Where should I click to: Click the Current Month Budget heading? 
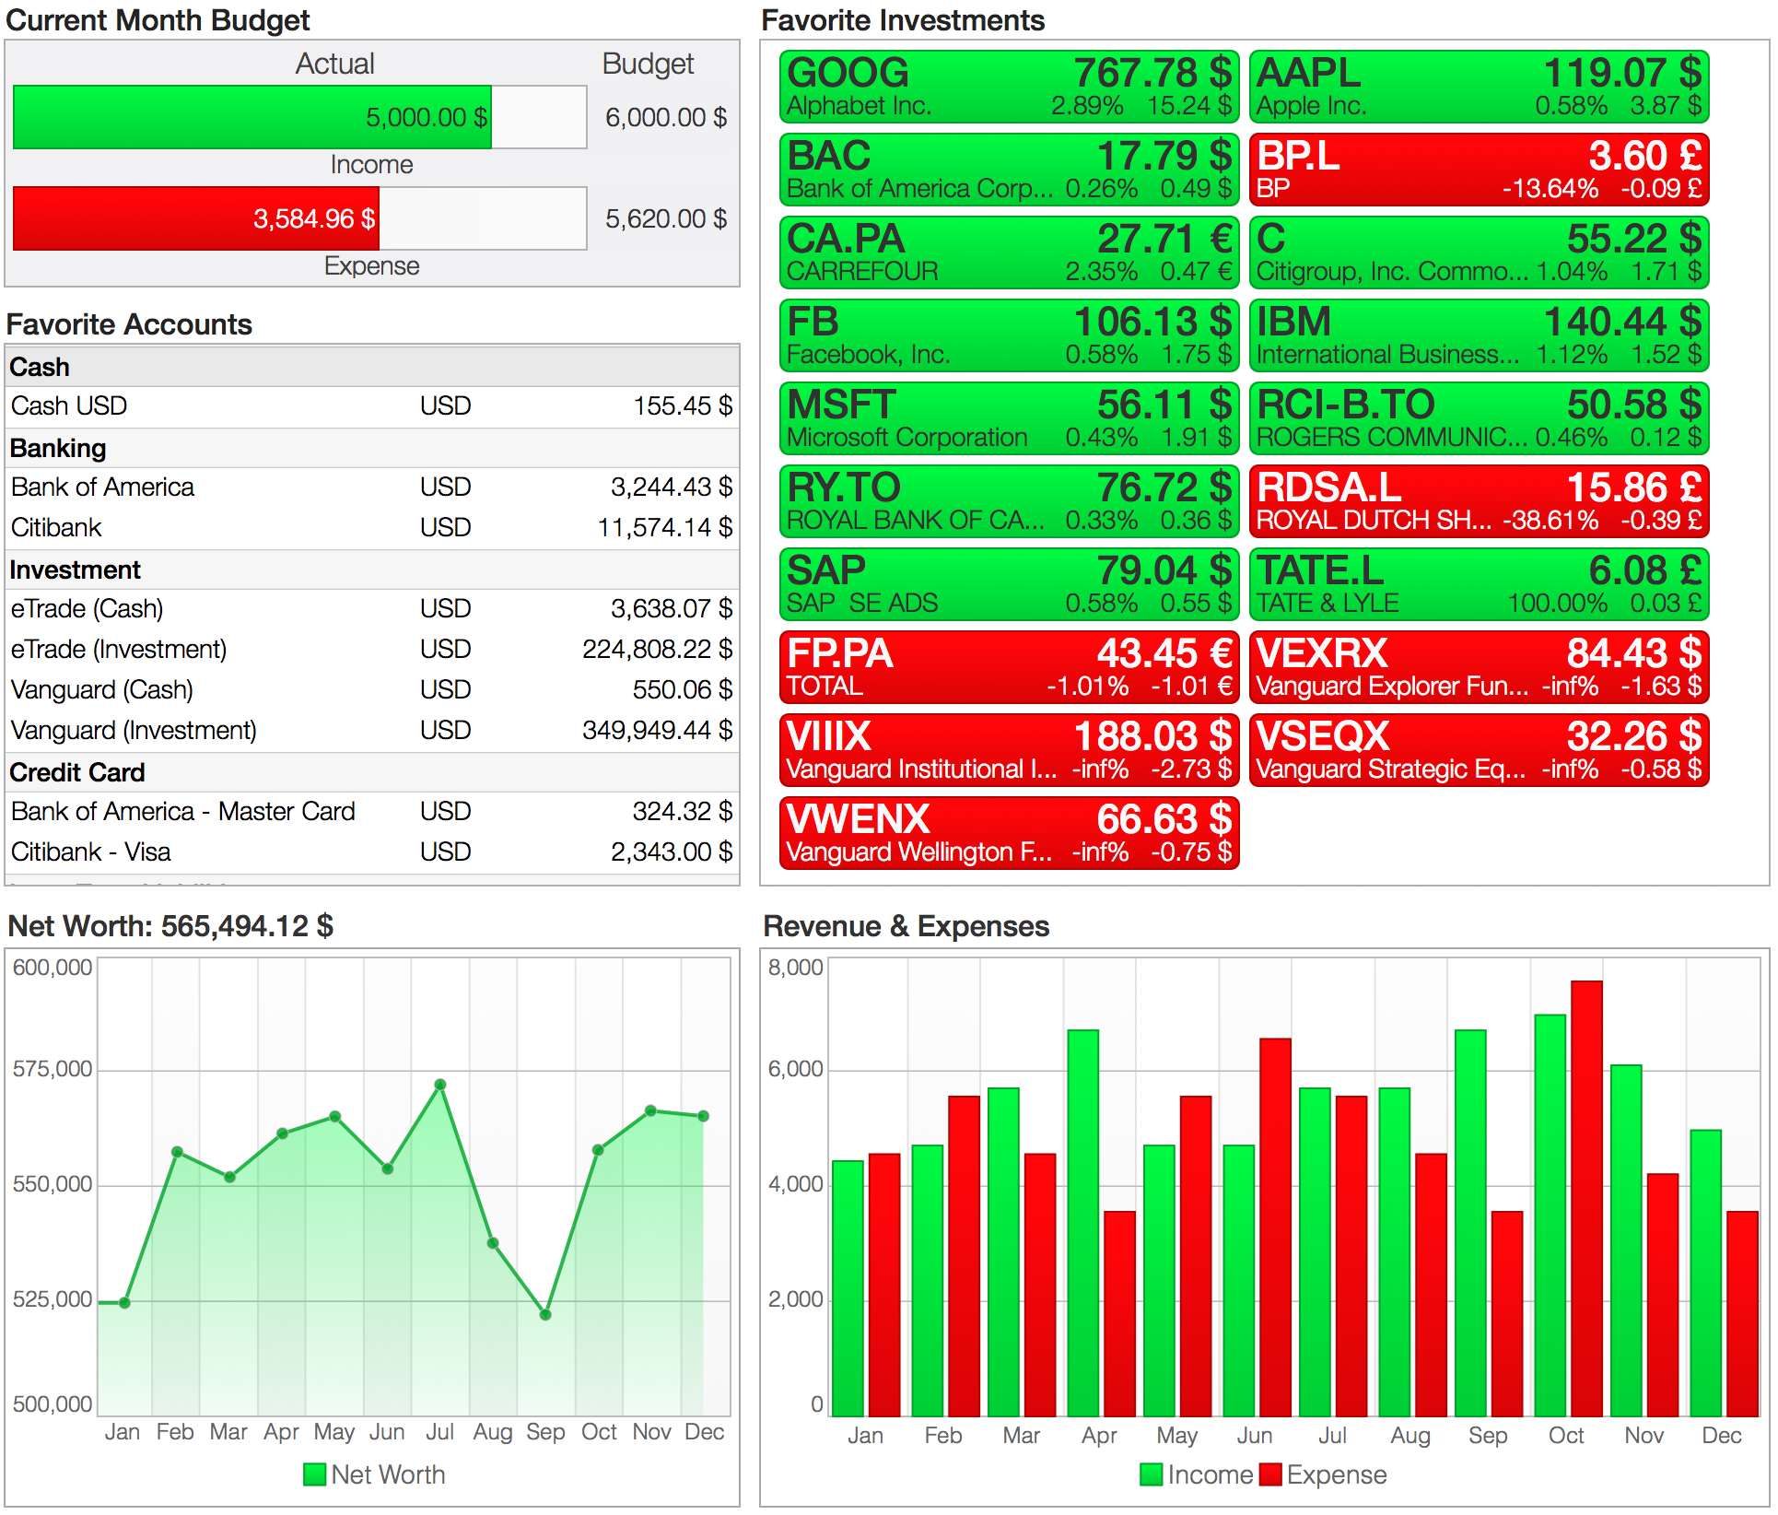tap(158, 20)
